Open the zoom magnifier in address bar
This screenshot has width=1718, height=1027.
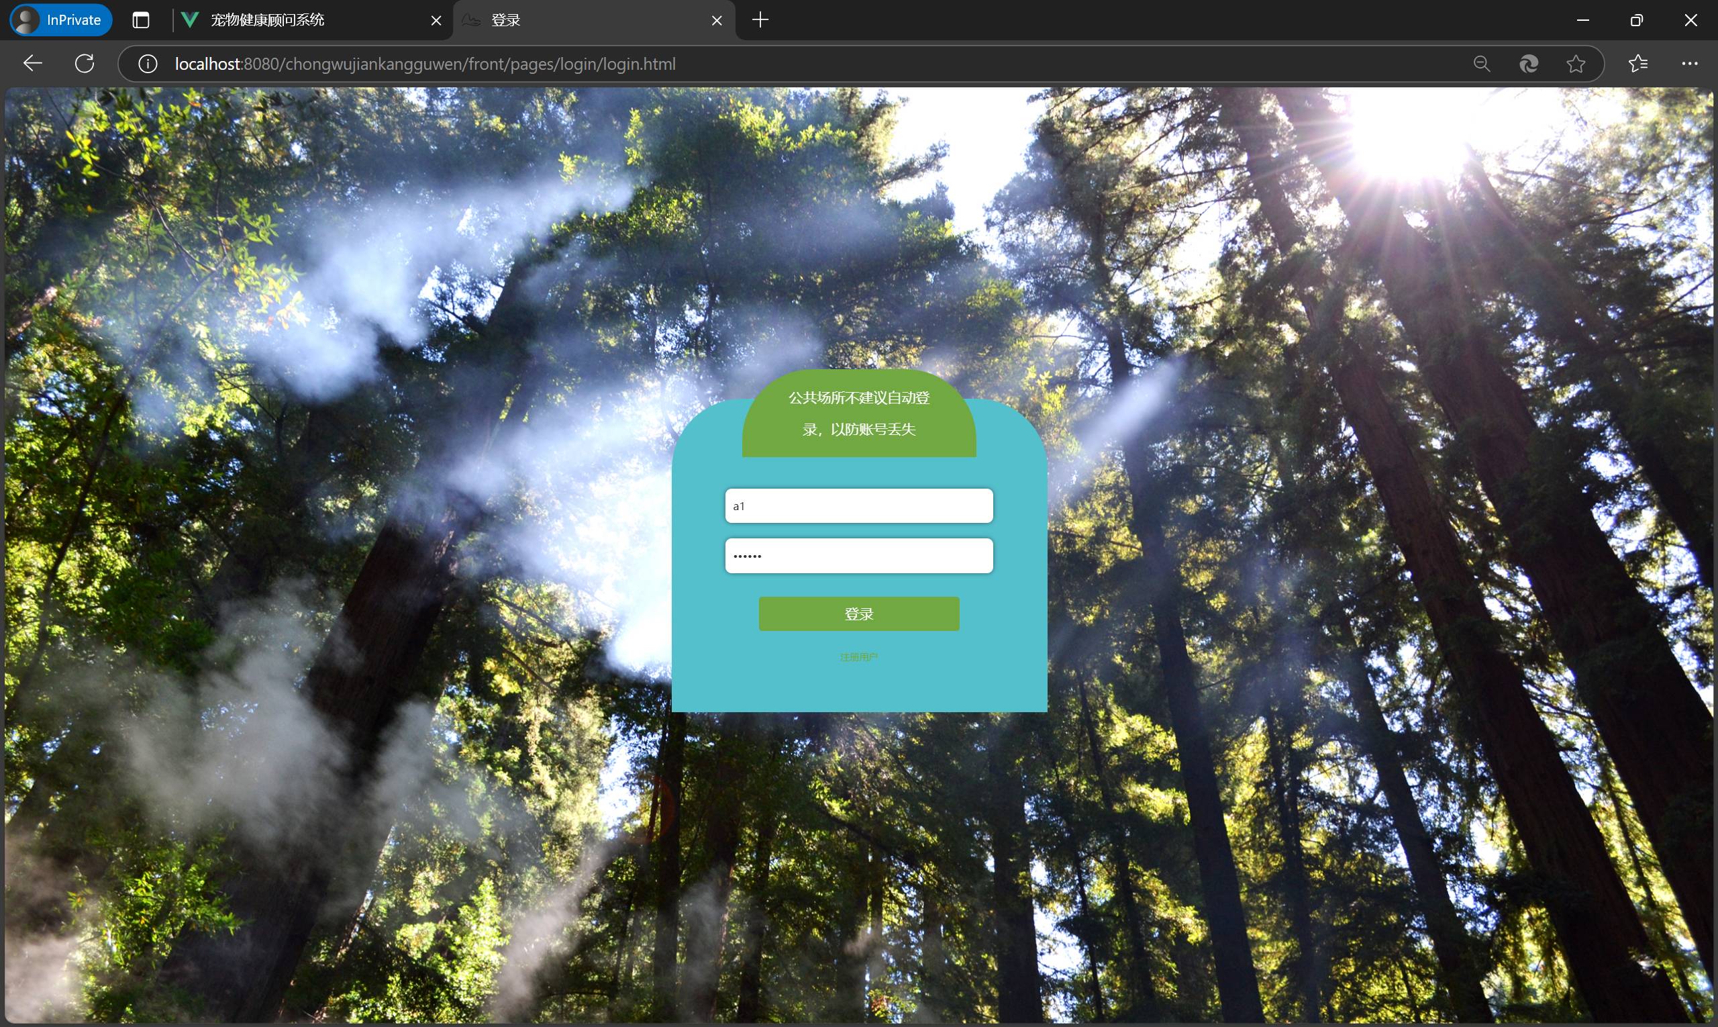point(1481,64)
